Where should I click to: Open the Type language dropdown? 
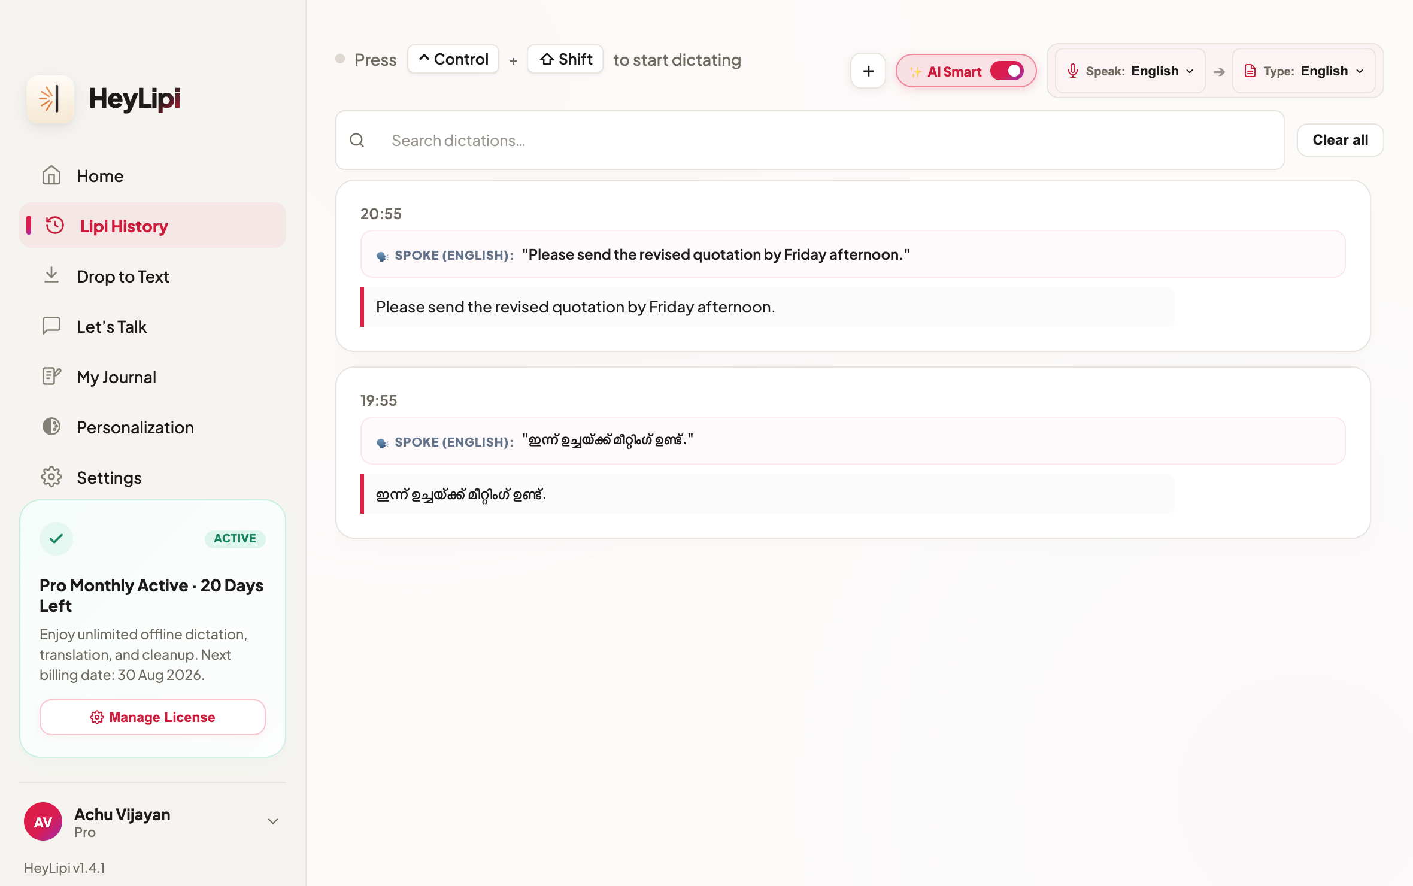tap(1304, 71)
